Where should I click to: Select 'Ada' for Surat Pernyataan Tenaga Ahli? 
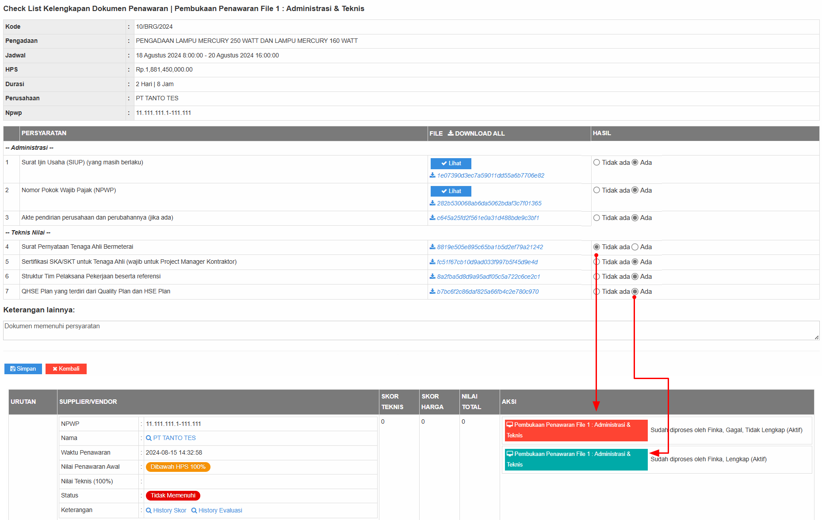pyautogui.click(x=635, y=247)
